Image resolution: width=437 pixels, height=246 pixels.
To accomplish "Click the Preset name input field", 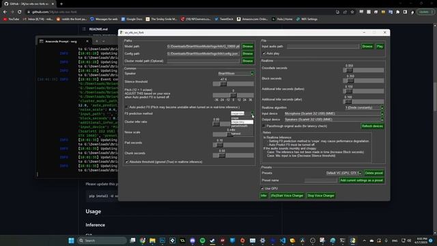I will coord(321,180).
